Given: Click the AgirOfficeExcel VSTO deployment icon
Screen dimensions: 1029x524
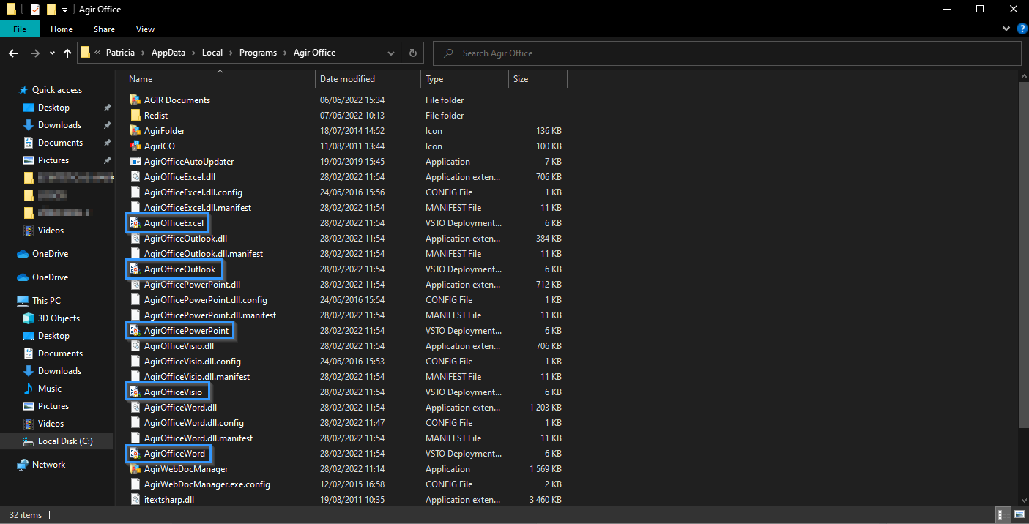Looking at the screenshot, I should click(x=135, y=223).
